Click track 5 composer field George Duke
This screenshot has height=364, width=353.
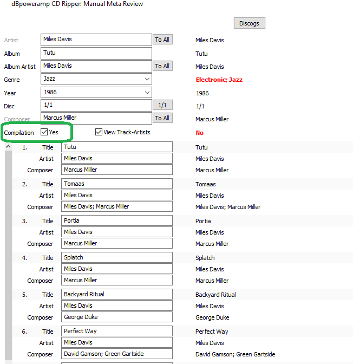tap(116, 317)
